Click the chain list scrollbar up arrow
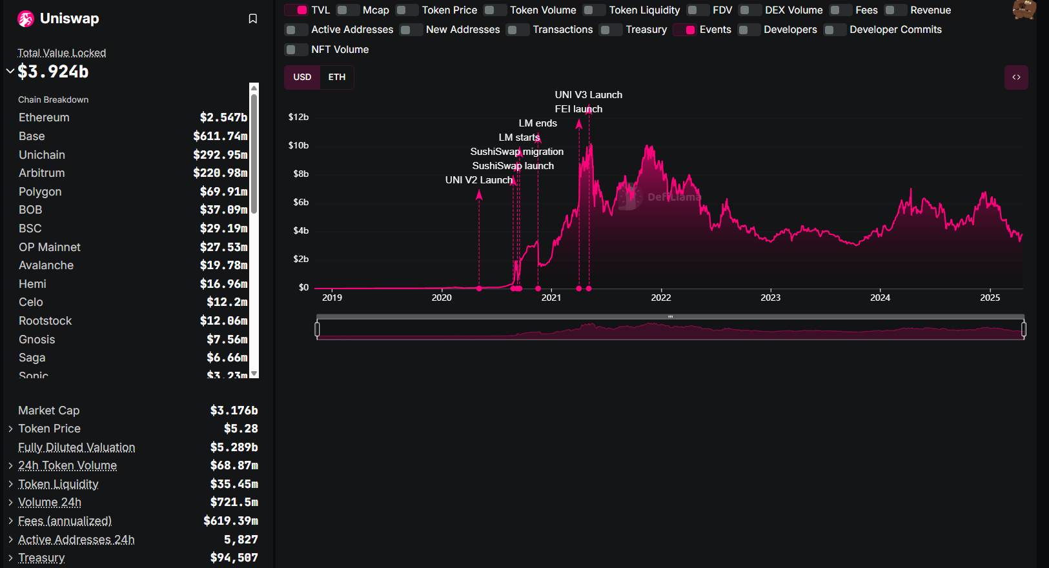The image size is (1049, 568). click(254, 87)
